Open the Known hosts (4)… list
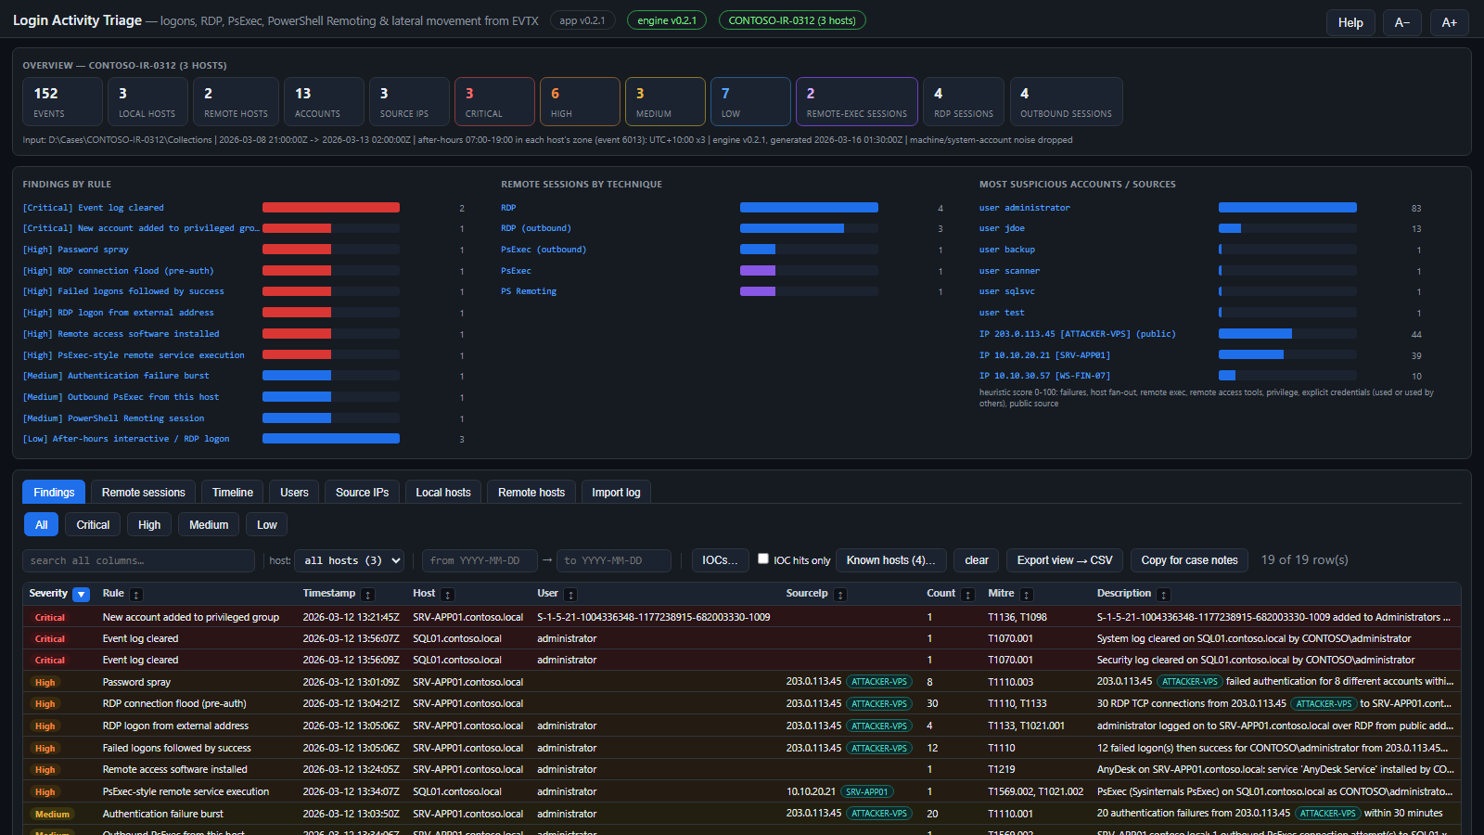The height and width of the screenshot is (835, 1484). (x=890, y=560)
